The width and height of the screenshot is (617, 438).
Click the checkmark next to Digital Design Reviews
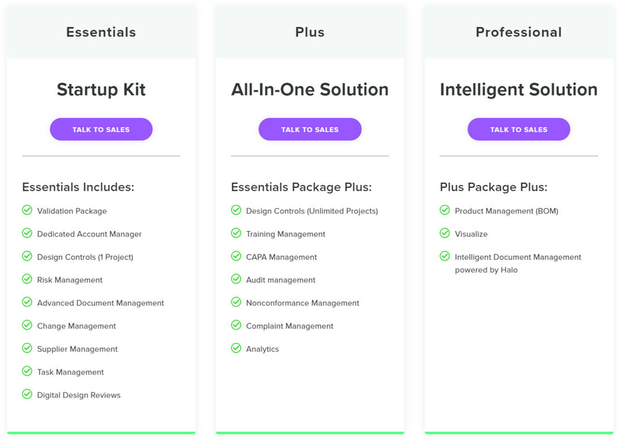27,395
